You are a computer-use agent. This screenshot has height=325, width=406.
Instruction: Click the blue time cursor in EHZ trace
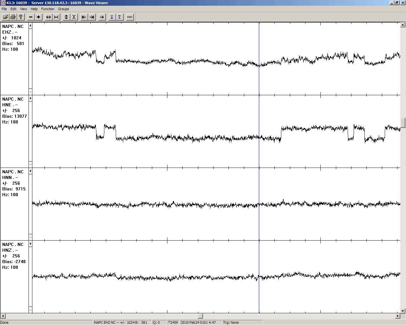tap(259, 59)
